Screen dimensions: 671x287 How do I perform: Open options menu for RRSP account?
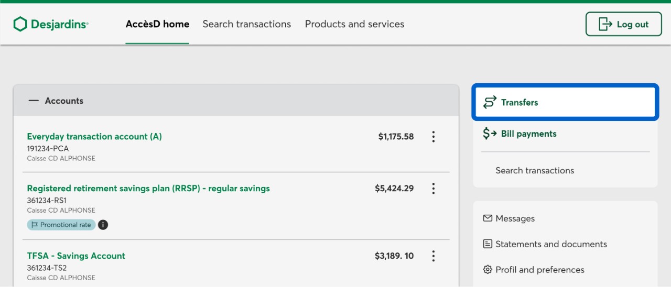(x=433, y=189)
